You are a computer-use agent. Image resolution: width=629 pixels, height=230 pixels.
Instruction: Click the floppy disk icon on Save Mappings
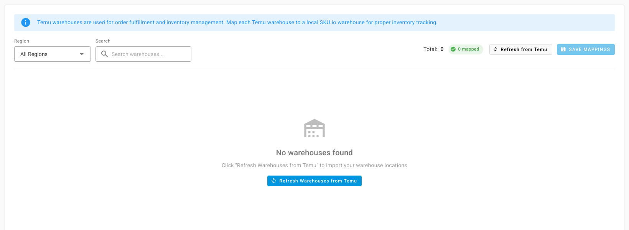coord(563,49)
